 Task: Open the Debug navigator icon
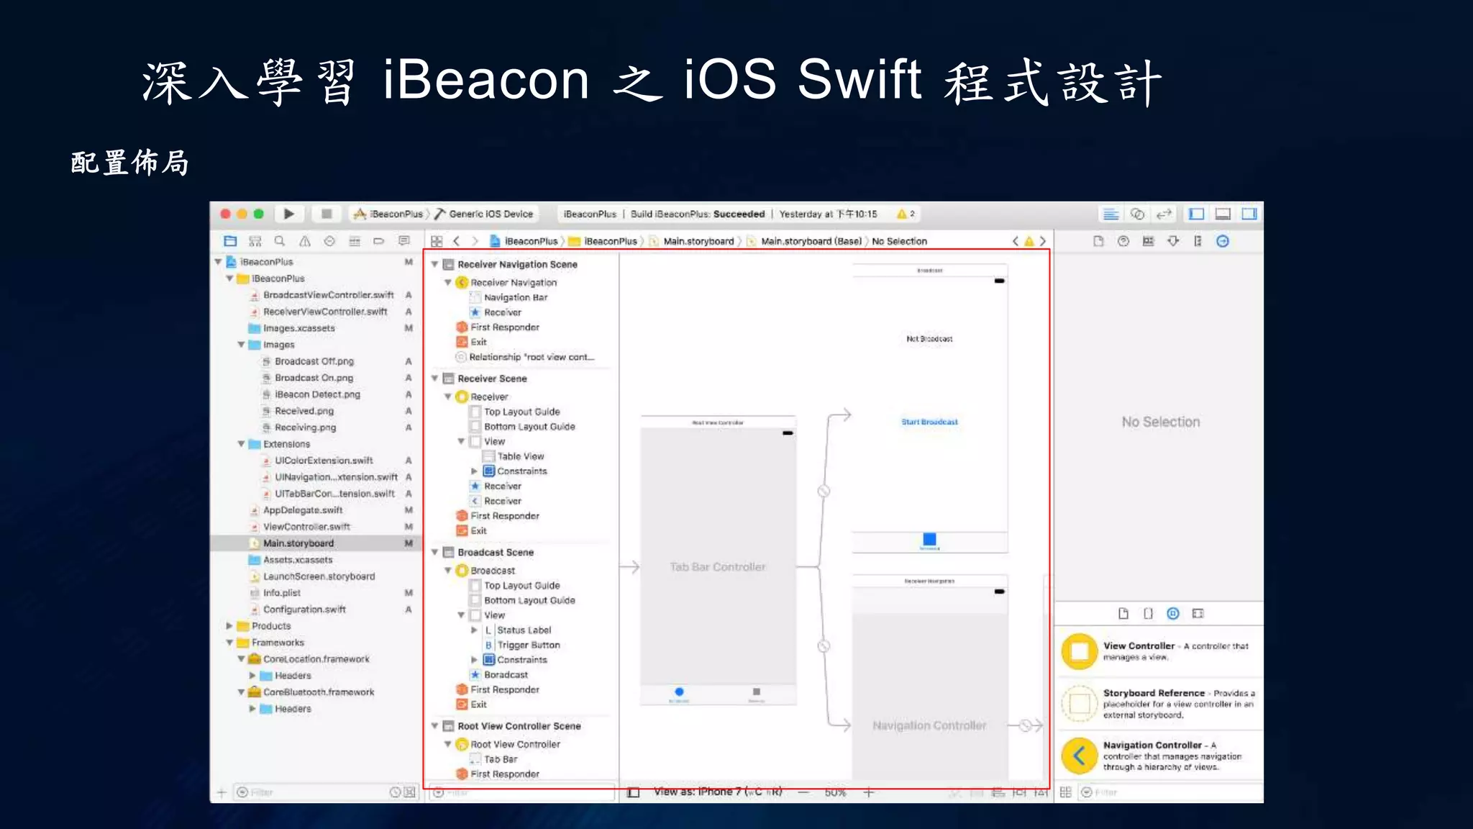click(355, 241)
